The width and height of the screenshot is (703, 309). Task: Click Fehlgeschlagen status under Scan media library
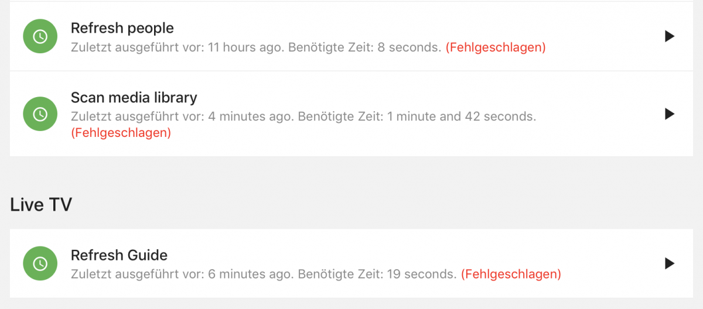pyautogui.click(x=121, y=133)
